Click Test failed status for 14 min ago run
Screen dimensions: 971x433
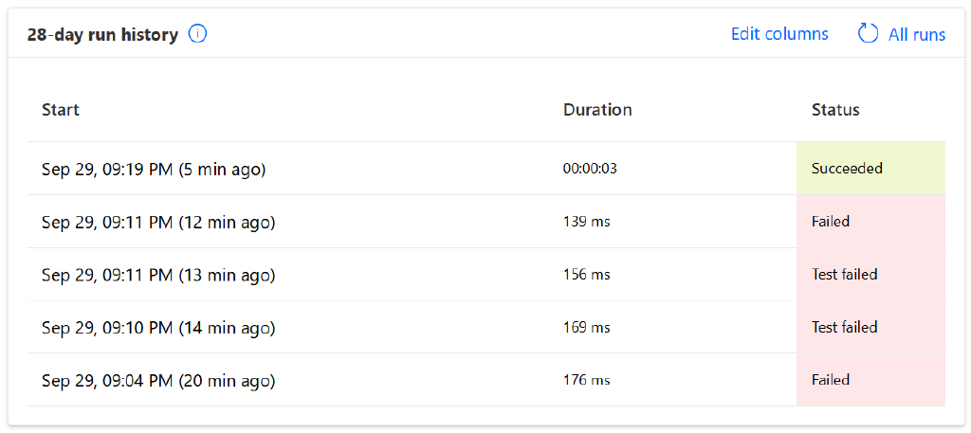(x=844, y=328)
